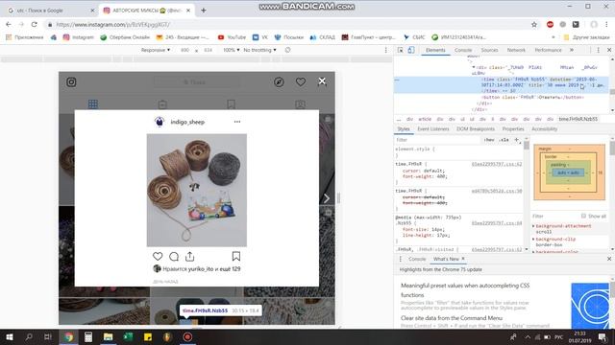The image size is (615, 345).
Task: Switch to the Network tab
Action: (516, 50)
